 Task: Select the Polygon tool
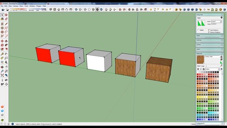pyautogui.click(x=2, y=32)
